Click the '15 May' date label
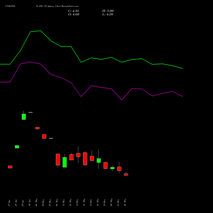 91,202
